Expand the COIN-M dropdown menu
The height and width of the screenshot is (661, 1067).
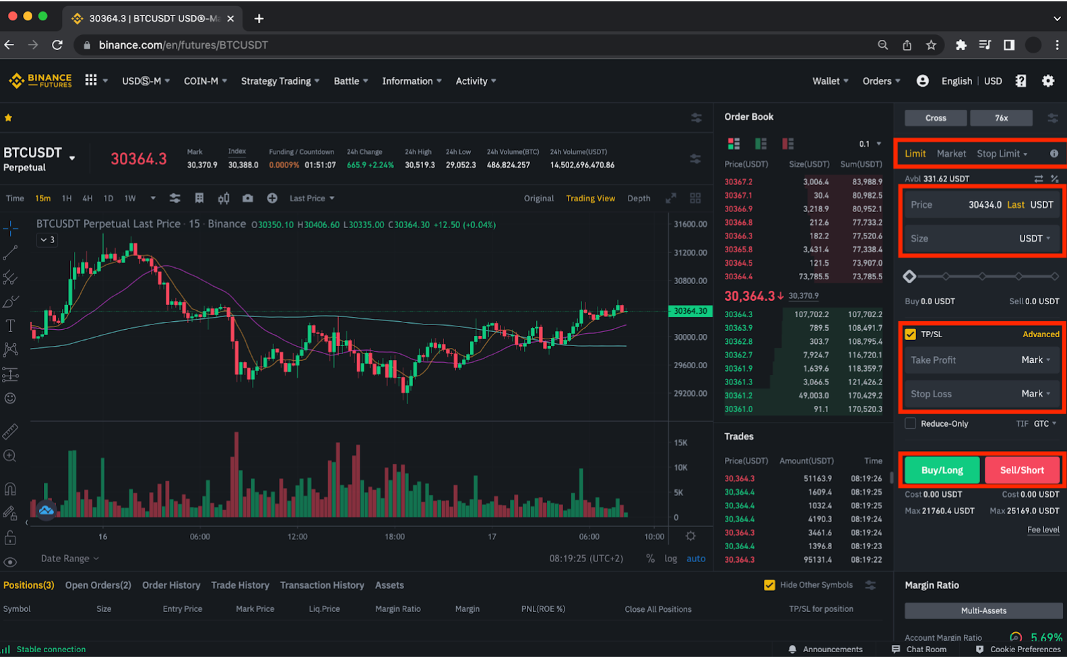tap(205, 81)
